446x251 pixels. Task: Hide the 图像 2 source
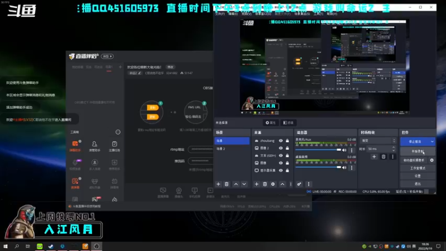coord(281,148)
